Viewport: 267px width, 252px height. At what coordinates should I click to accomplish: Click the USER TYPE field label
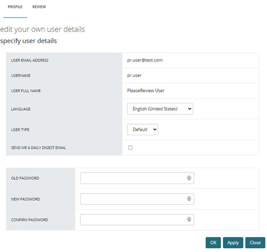tap(20, 130)
